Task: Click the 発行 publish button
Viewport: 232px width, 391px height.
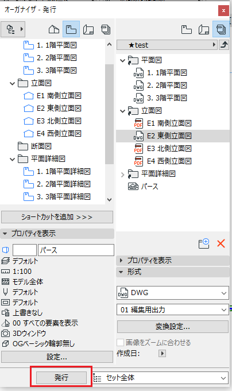Action: 61,378
